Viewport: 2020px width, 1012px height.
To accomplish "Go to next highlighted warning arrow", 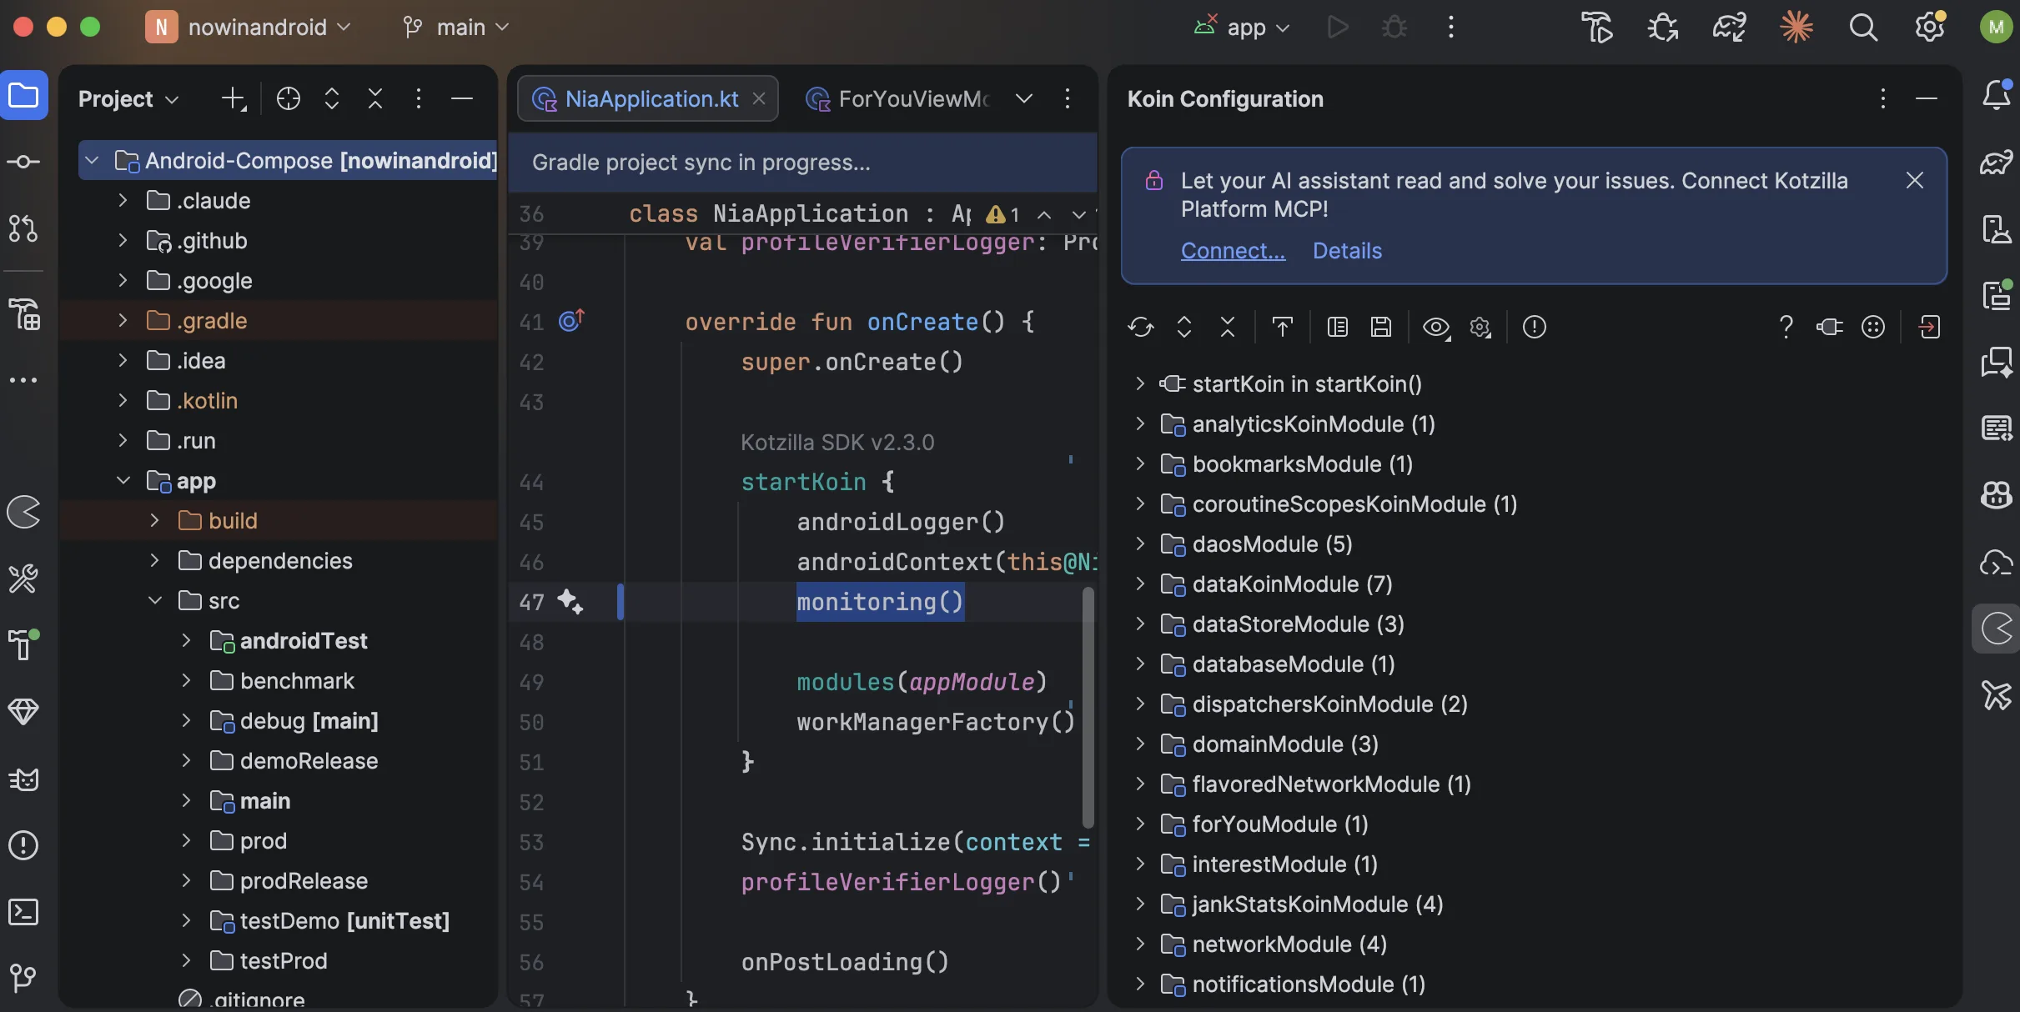I will click(x=1078, y=214).
